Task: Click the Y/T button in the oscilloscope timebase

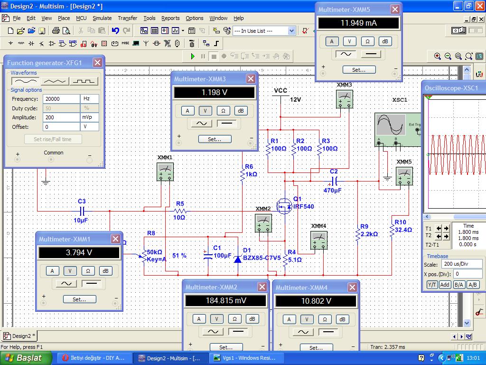Action: pos(432,285)
